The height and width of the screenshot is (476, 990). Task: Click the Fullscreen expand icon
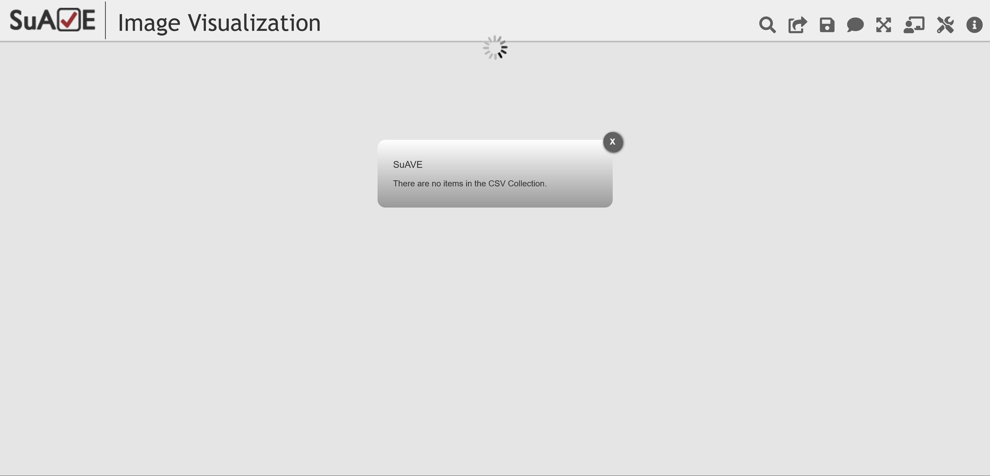pos(884,24)
